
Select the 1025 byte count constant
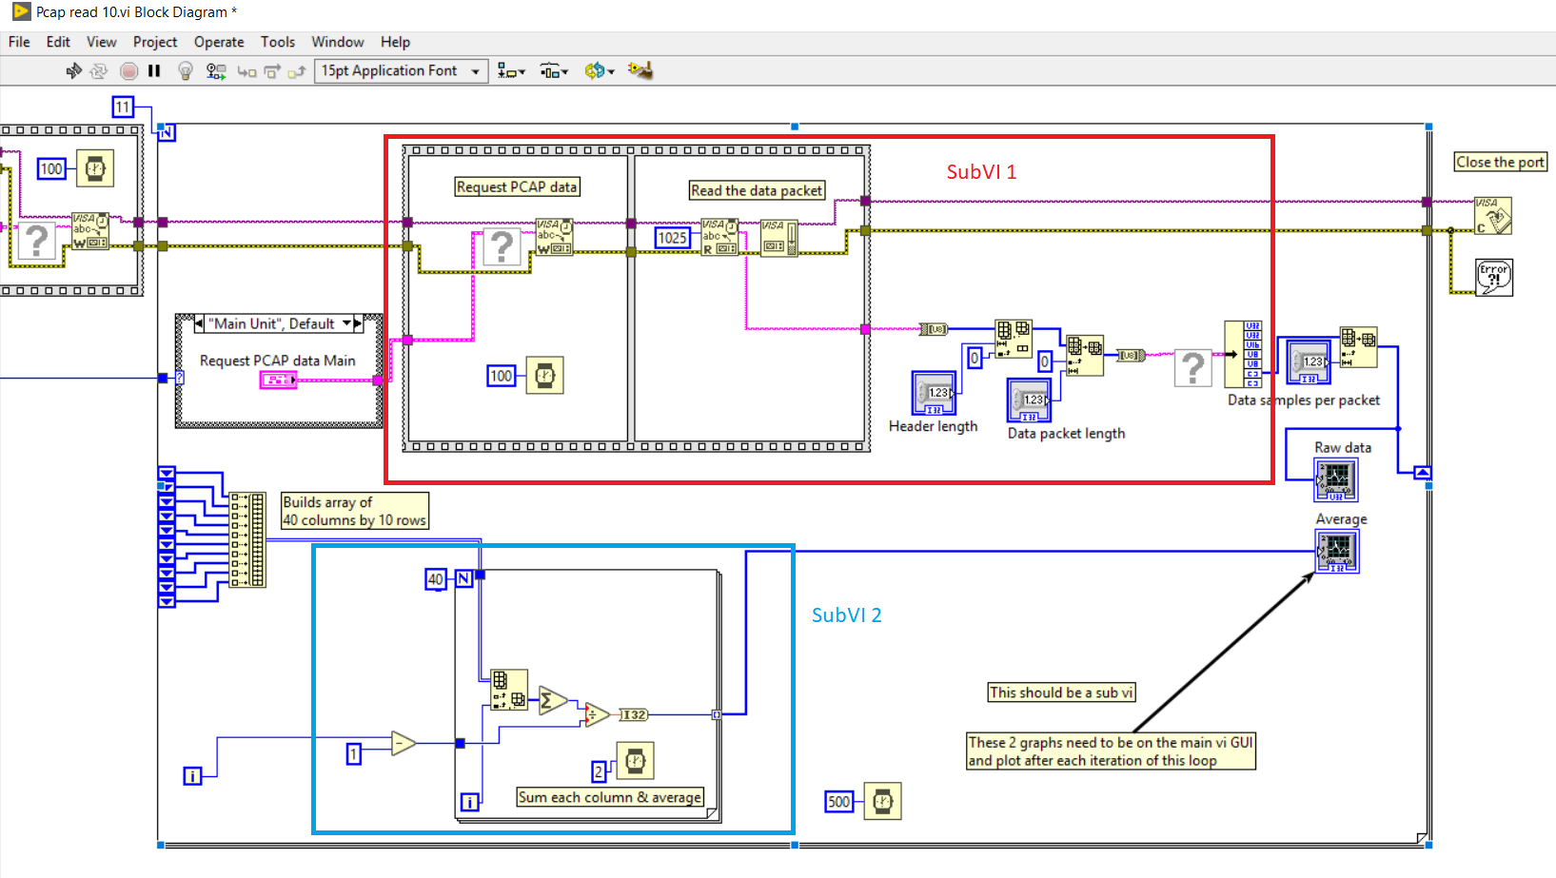[673, 238]
